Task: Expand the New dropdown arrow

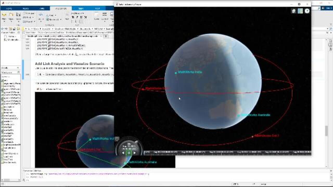Action: coord(4,22)
